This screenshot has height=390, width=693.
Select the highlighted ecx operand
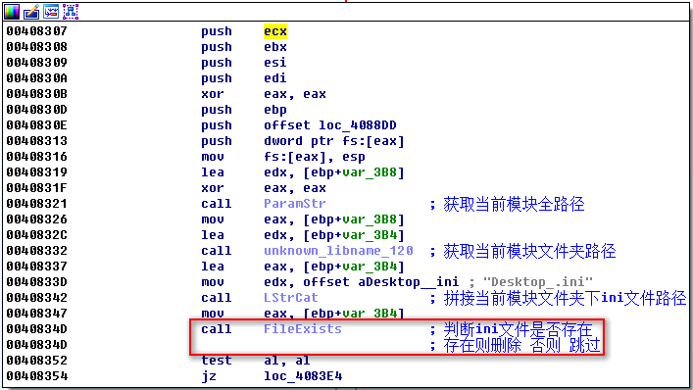tap(275, 31)
